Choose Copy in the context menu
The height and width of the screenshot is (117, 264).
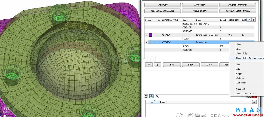(x=239, y=74)
